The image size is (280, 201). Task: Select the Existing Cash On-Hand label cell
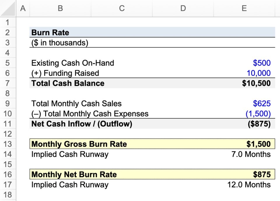[60, 63]
